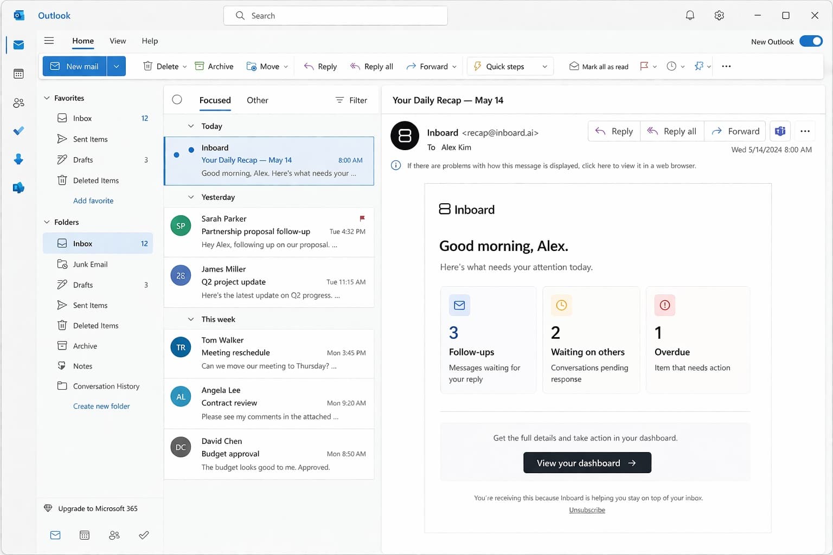Expand the Quick steps dropdown

[x=544, y=66]
